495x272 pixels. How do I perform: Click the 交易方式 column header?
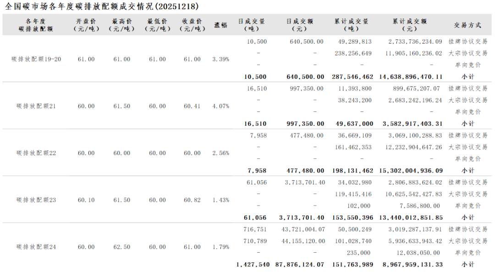467,25
